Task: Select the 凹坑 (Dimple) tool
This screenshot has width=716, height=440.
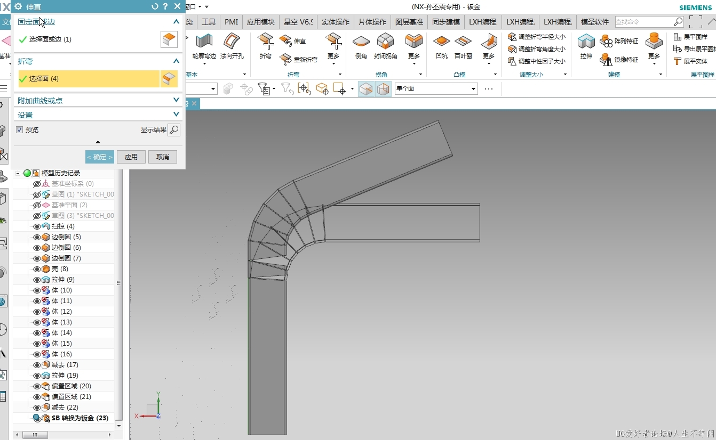Action: click(x=441, y=45)
